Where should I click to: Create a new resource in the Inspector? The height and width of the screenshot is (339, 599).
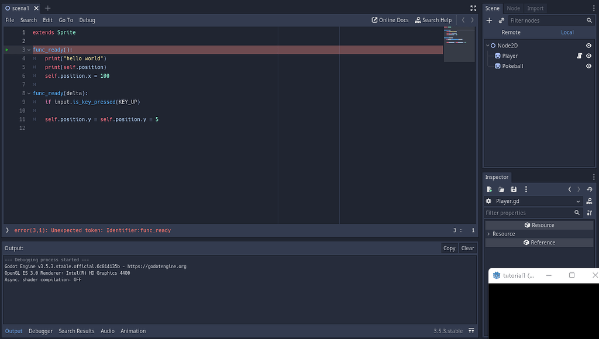[x=489, y=189]
